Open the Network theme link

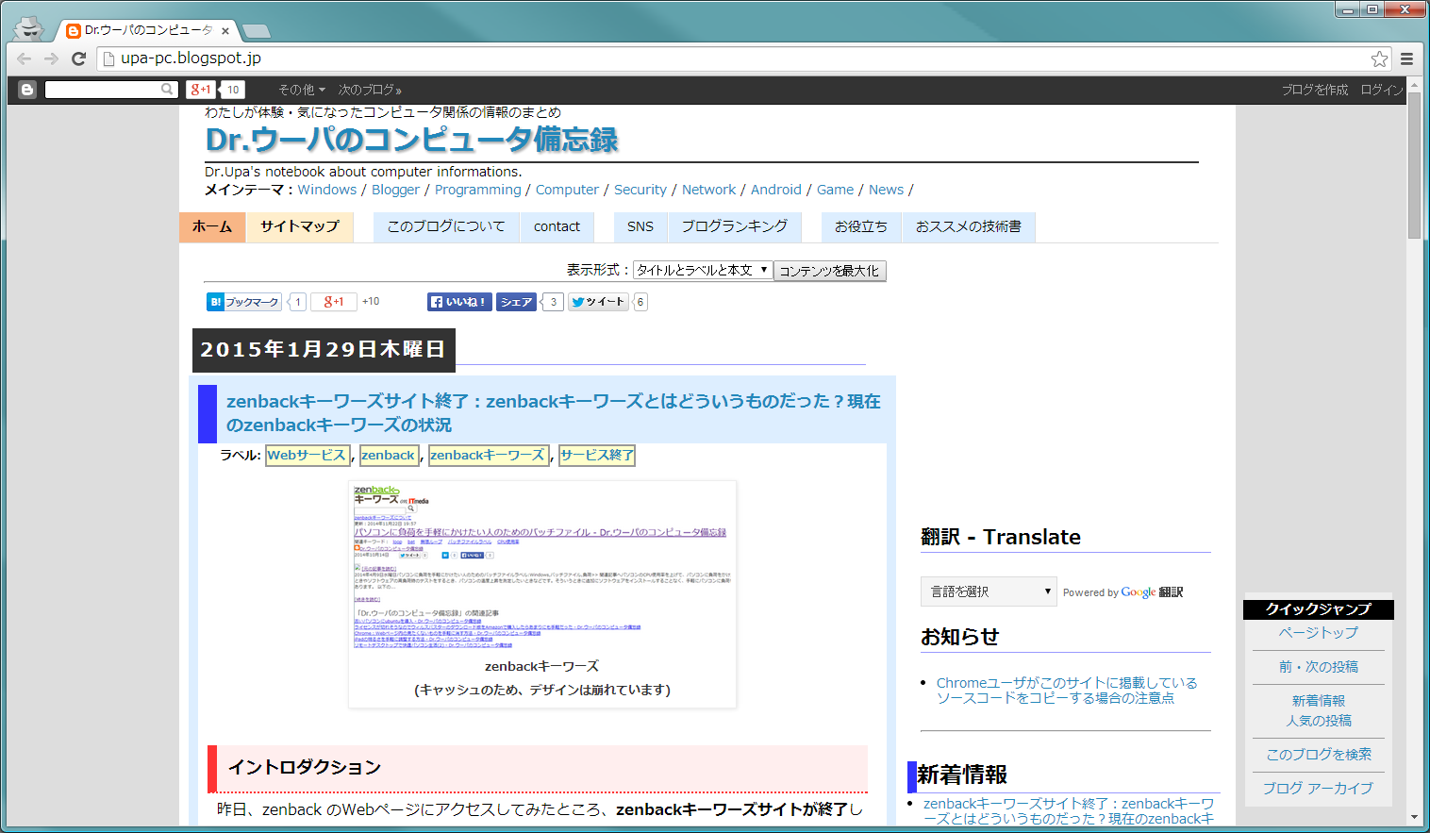pyautogui.click(x=708, y=190)
